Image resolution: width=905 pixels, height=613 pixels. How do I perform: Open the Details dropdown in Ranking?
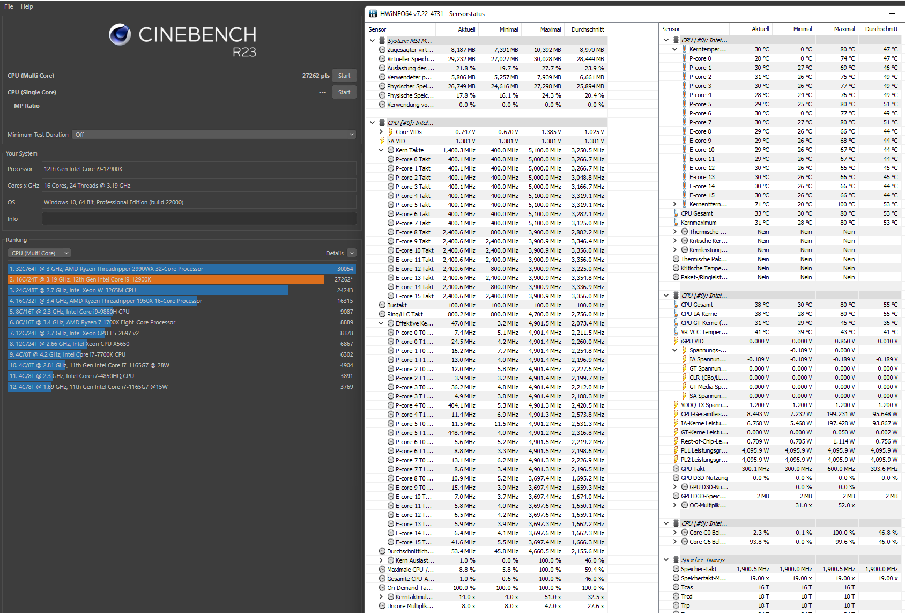pos(352,253)
